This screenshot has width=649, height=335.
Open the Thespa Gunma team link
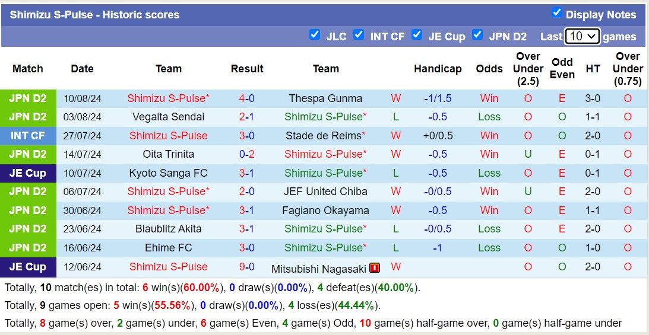[x=325, y=98]
